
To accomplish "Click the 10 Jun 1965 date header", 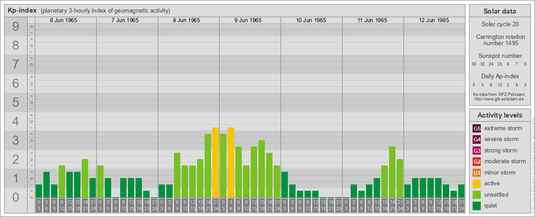I will click(x=311, y=20).
